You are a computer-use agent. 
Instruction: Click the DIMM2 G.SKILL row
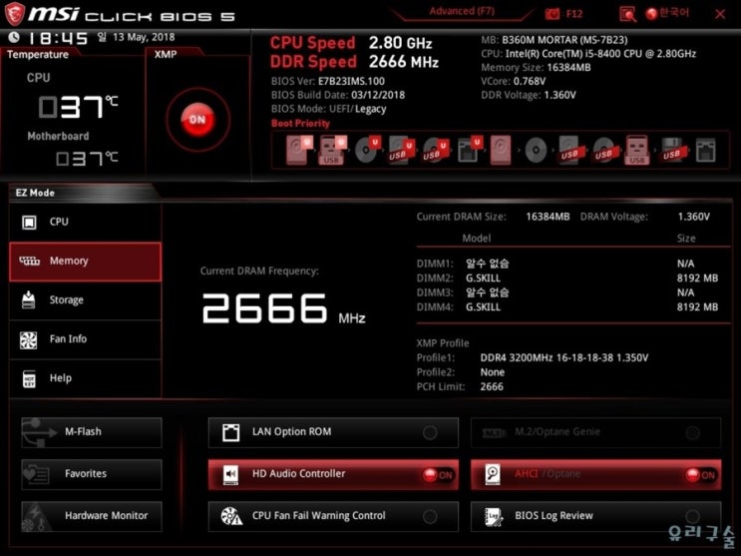[x=567, y=278]
